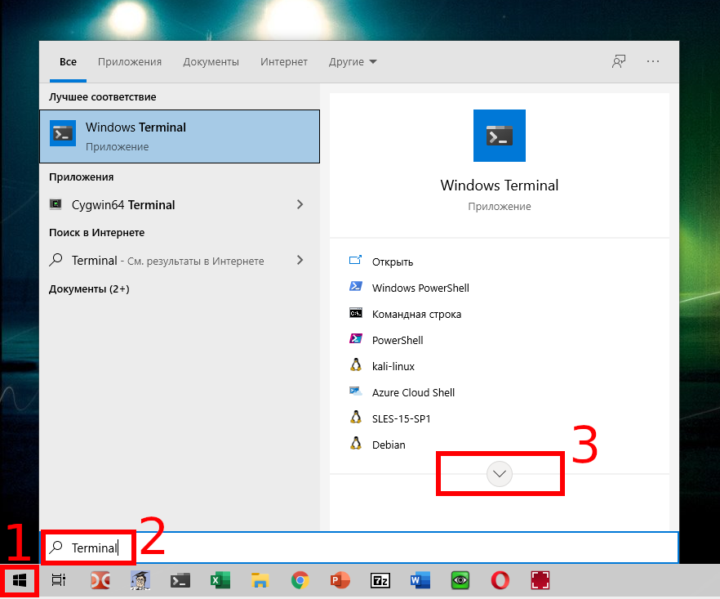Select the Cygwin64 Terminal app result
The image size is (720, 599).
pos(180,204)
